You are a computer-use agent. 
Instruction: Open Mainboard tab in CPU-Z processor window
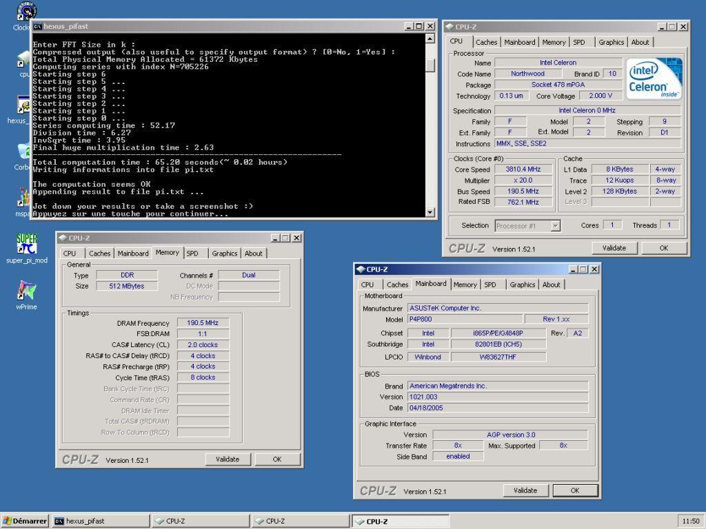(x=520, y=42)
